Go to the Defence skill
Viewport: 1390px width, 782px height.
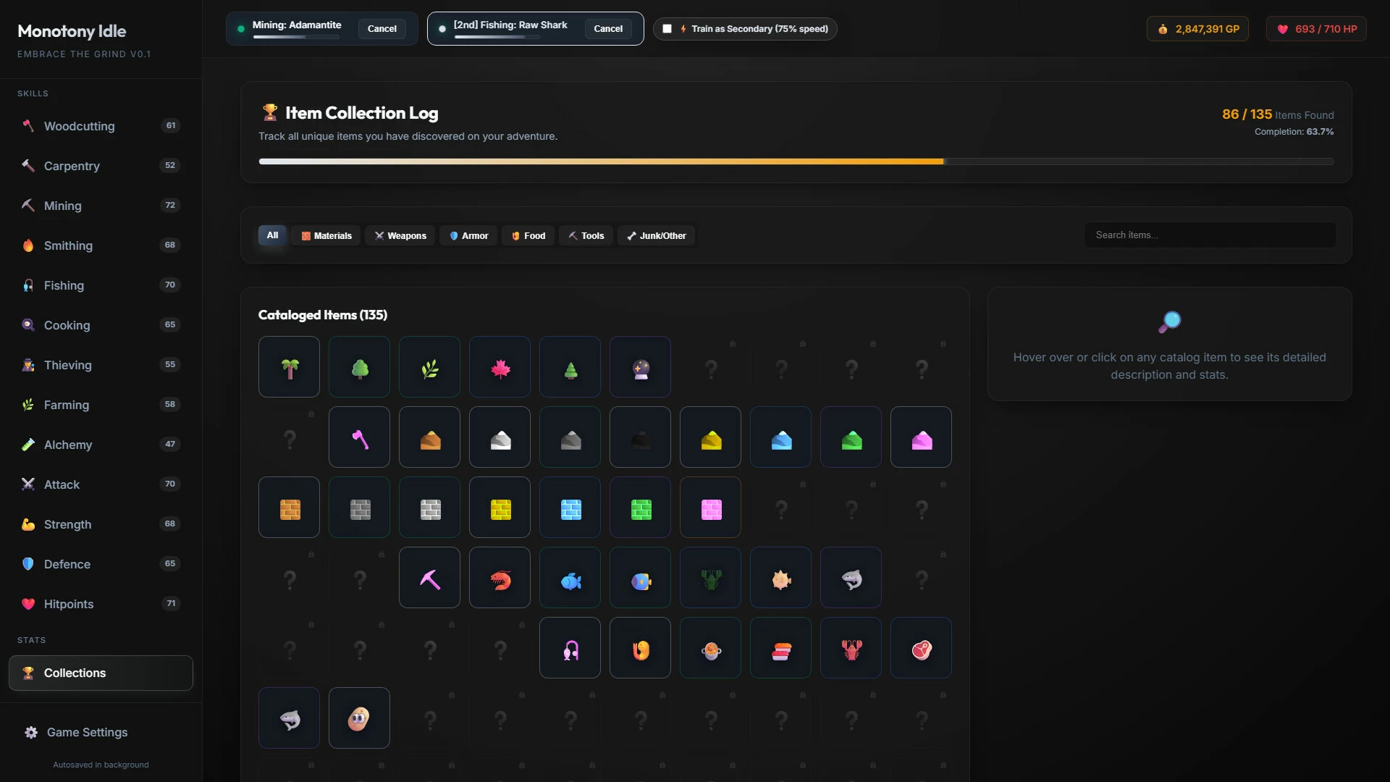101,564
